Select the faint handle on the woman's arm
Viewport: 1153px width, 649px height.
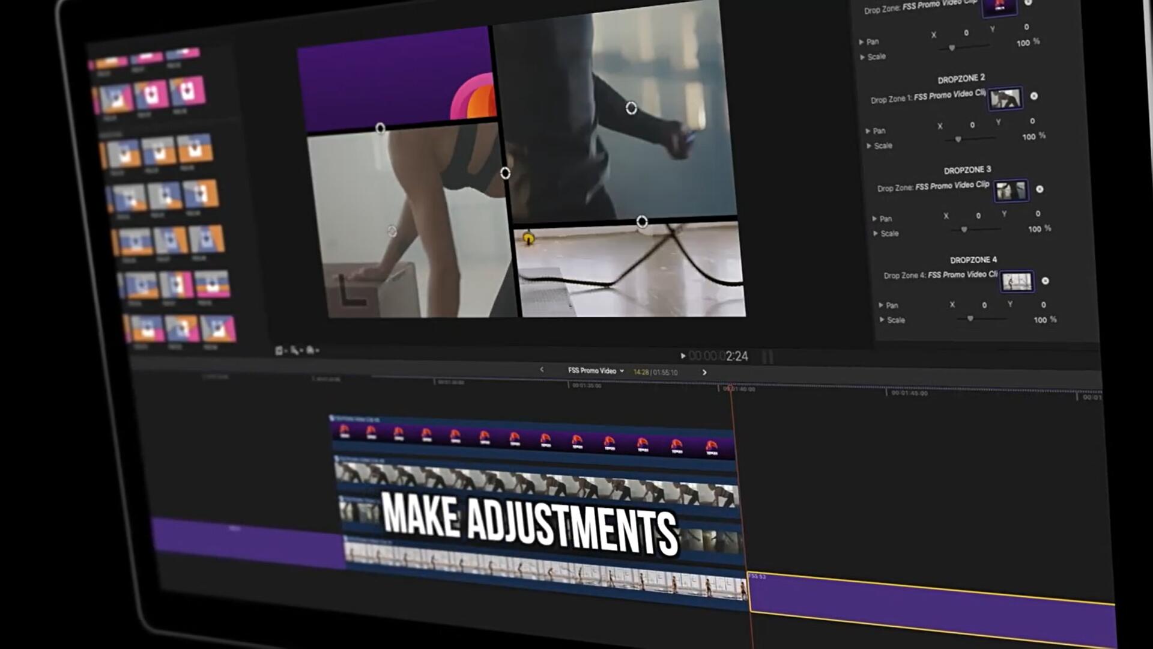point(392,231)
